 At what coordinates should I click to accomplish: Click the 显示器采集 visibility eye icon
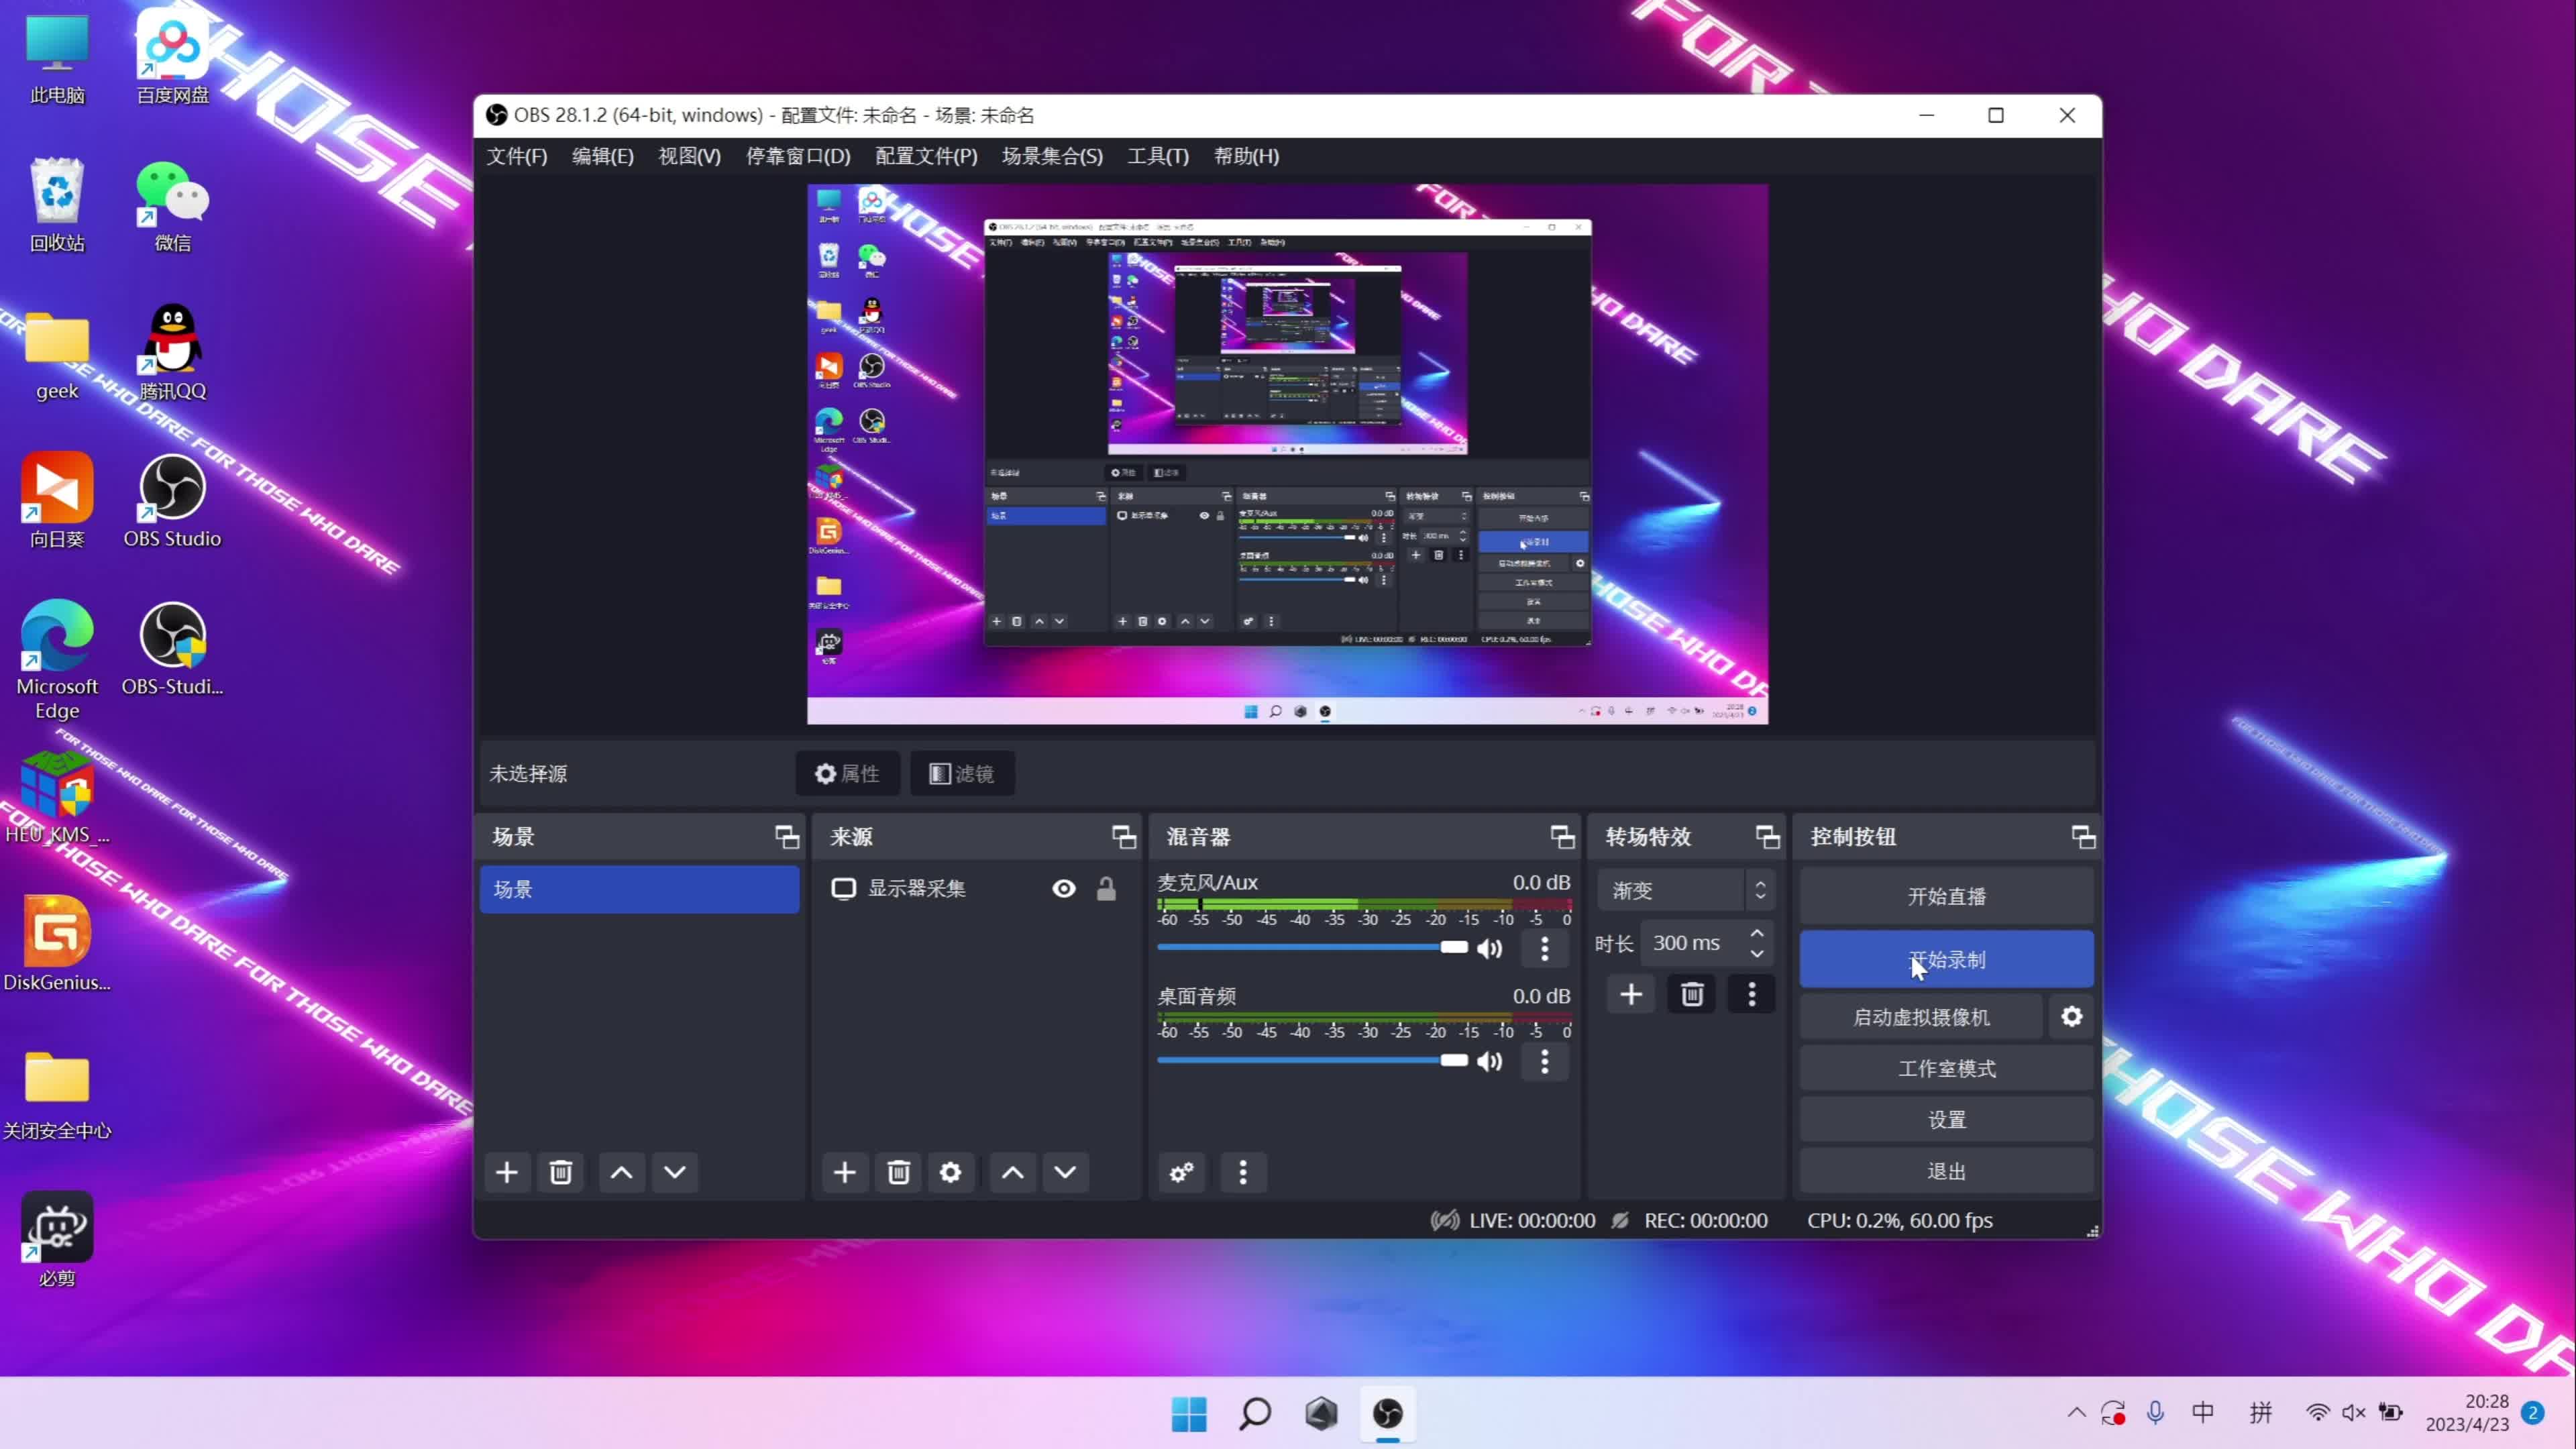pyautogui.click(x=1063, y=888)
